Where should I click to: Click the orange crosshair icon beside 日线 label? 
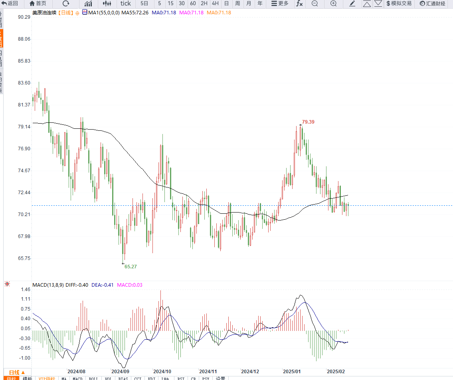coord(77,13)
